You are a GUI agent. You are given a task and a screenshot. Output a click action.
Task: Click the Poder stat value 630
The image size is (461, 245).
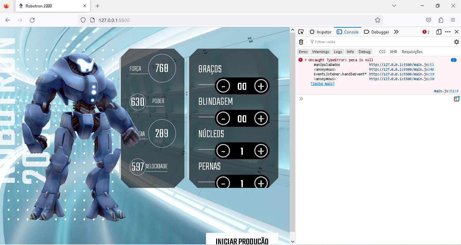pyautogui.click(x=138, y=102)
